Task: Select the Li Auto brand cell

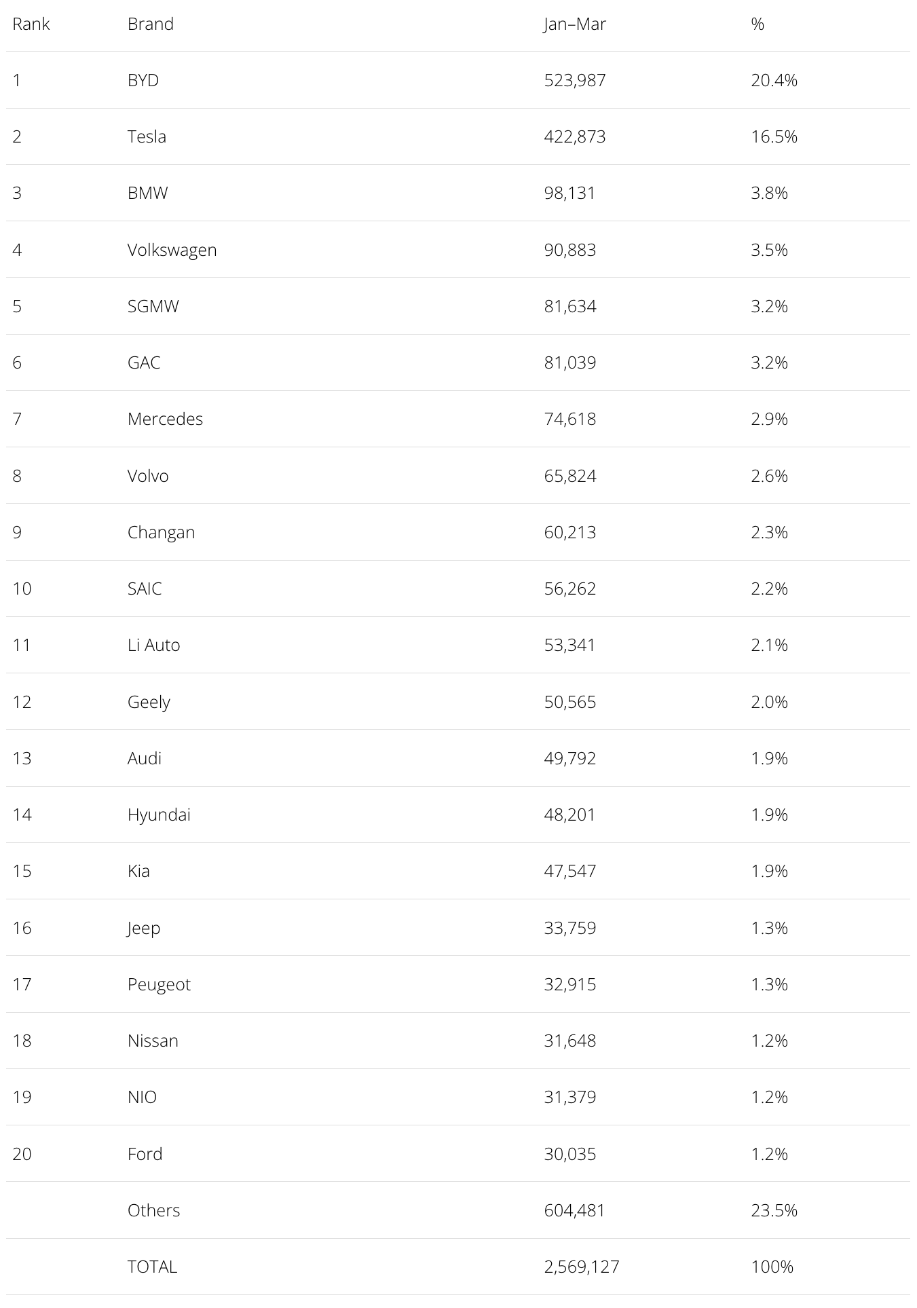Action: [x=153, y=645]
